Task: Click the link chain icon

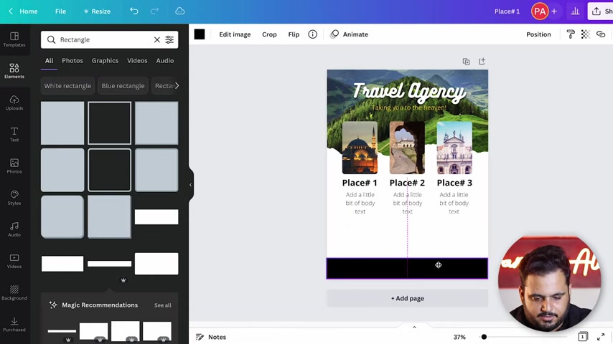Action: coord(601,34)
